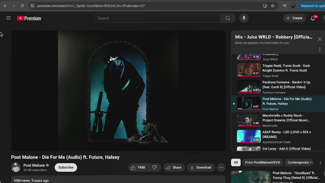The image size is (325, 183).
Task: Open the hamburger guide menu
Action: click(8, 18)
